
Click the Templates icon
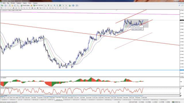[x=77, y=5]
